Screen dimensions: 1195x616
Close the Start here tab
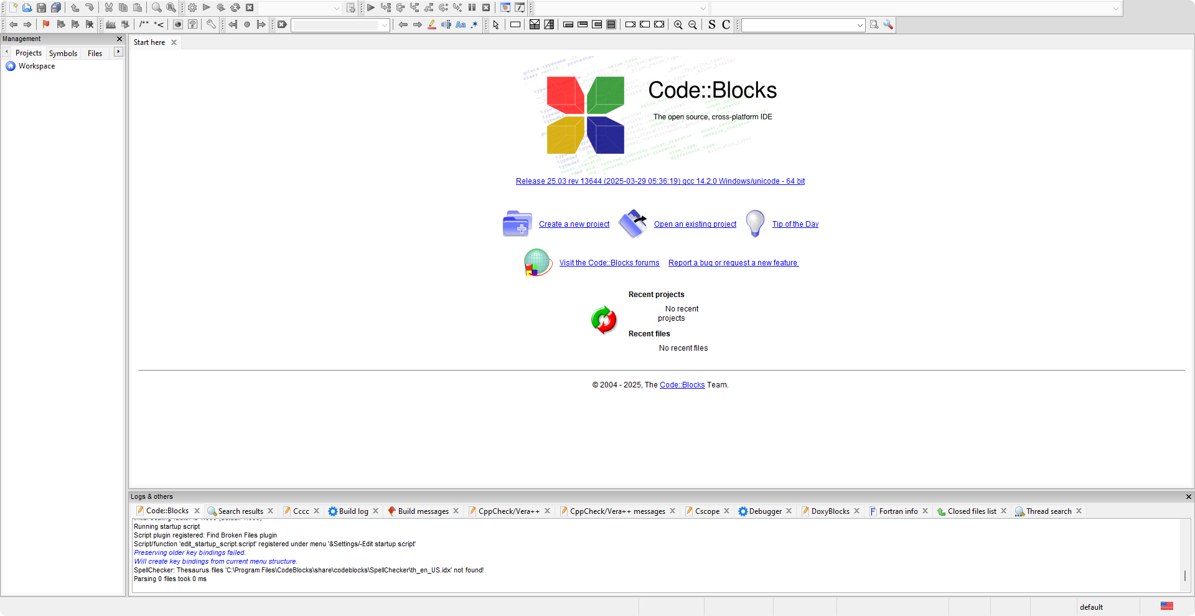point(174,42)
